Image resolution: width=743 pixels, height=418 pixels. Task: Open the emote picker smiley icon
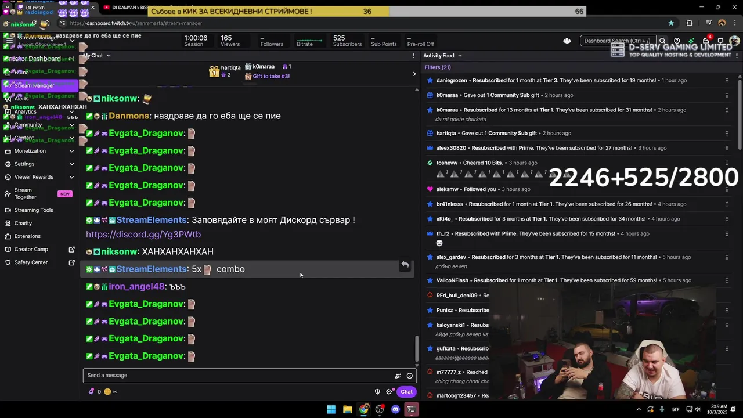coord(410,376)
